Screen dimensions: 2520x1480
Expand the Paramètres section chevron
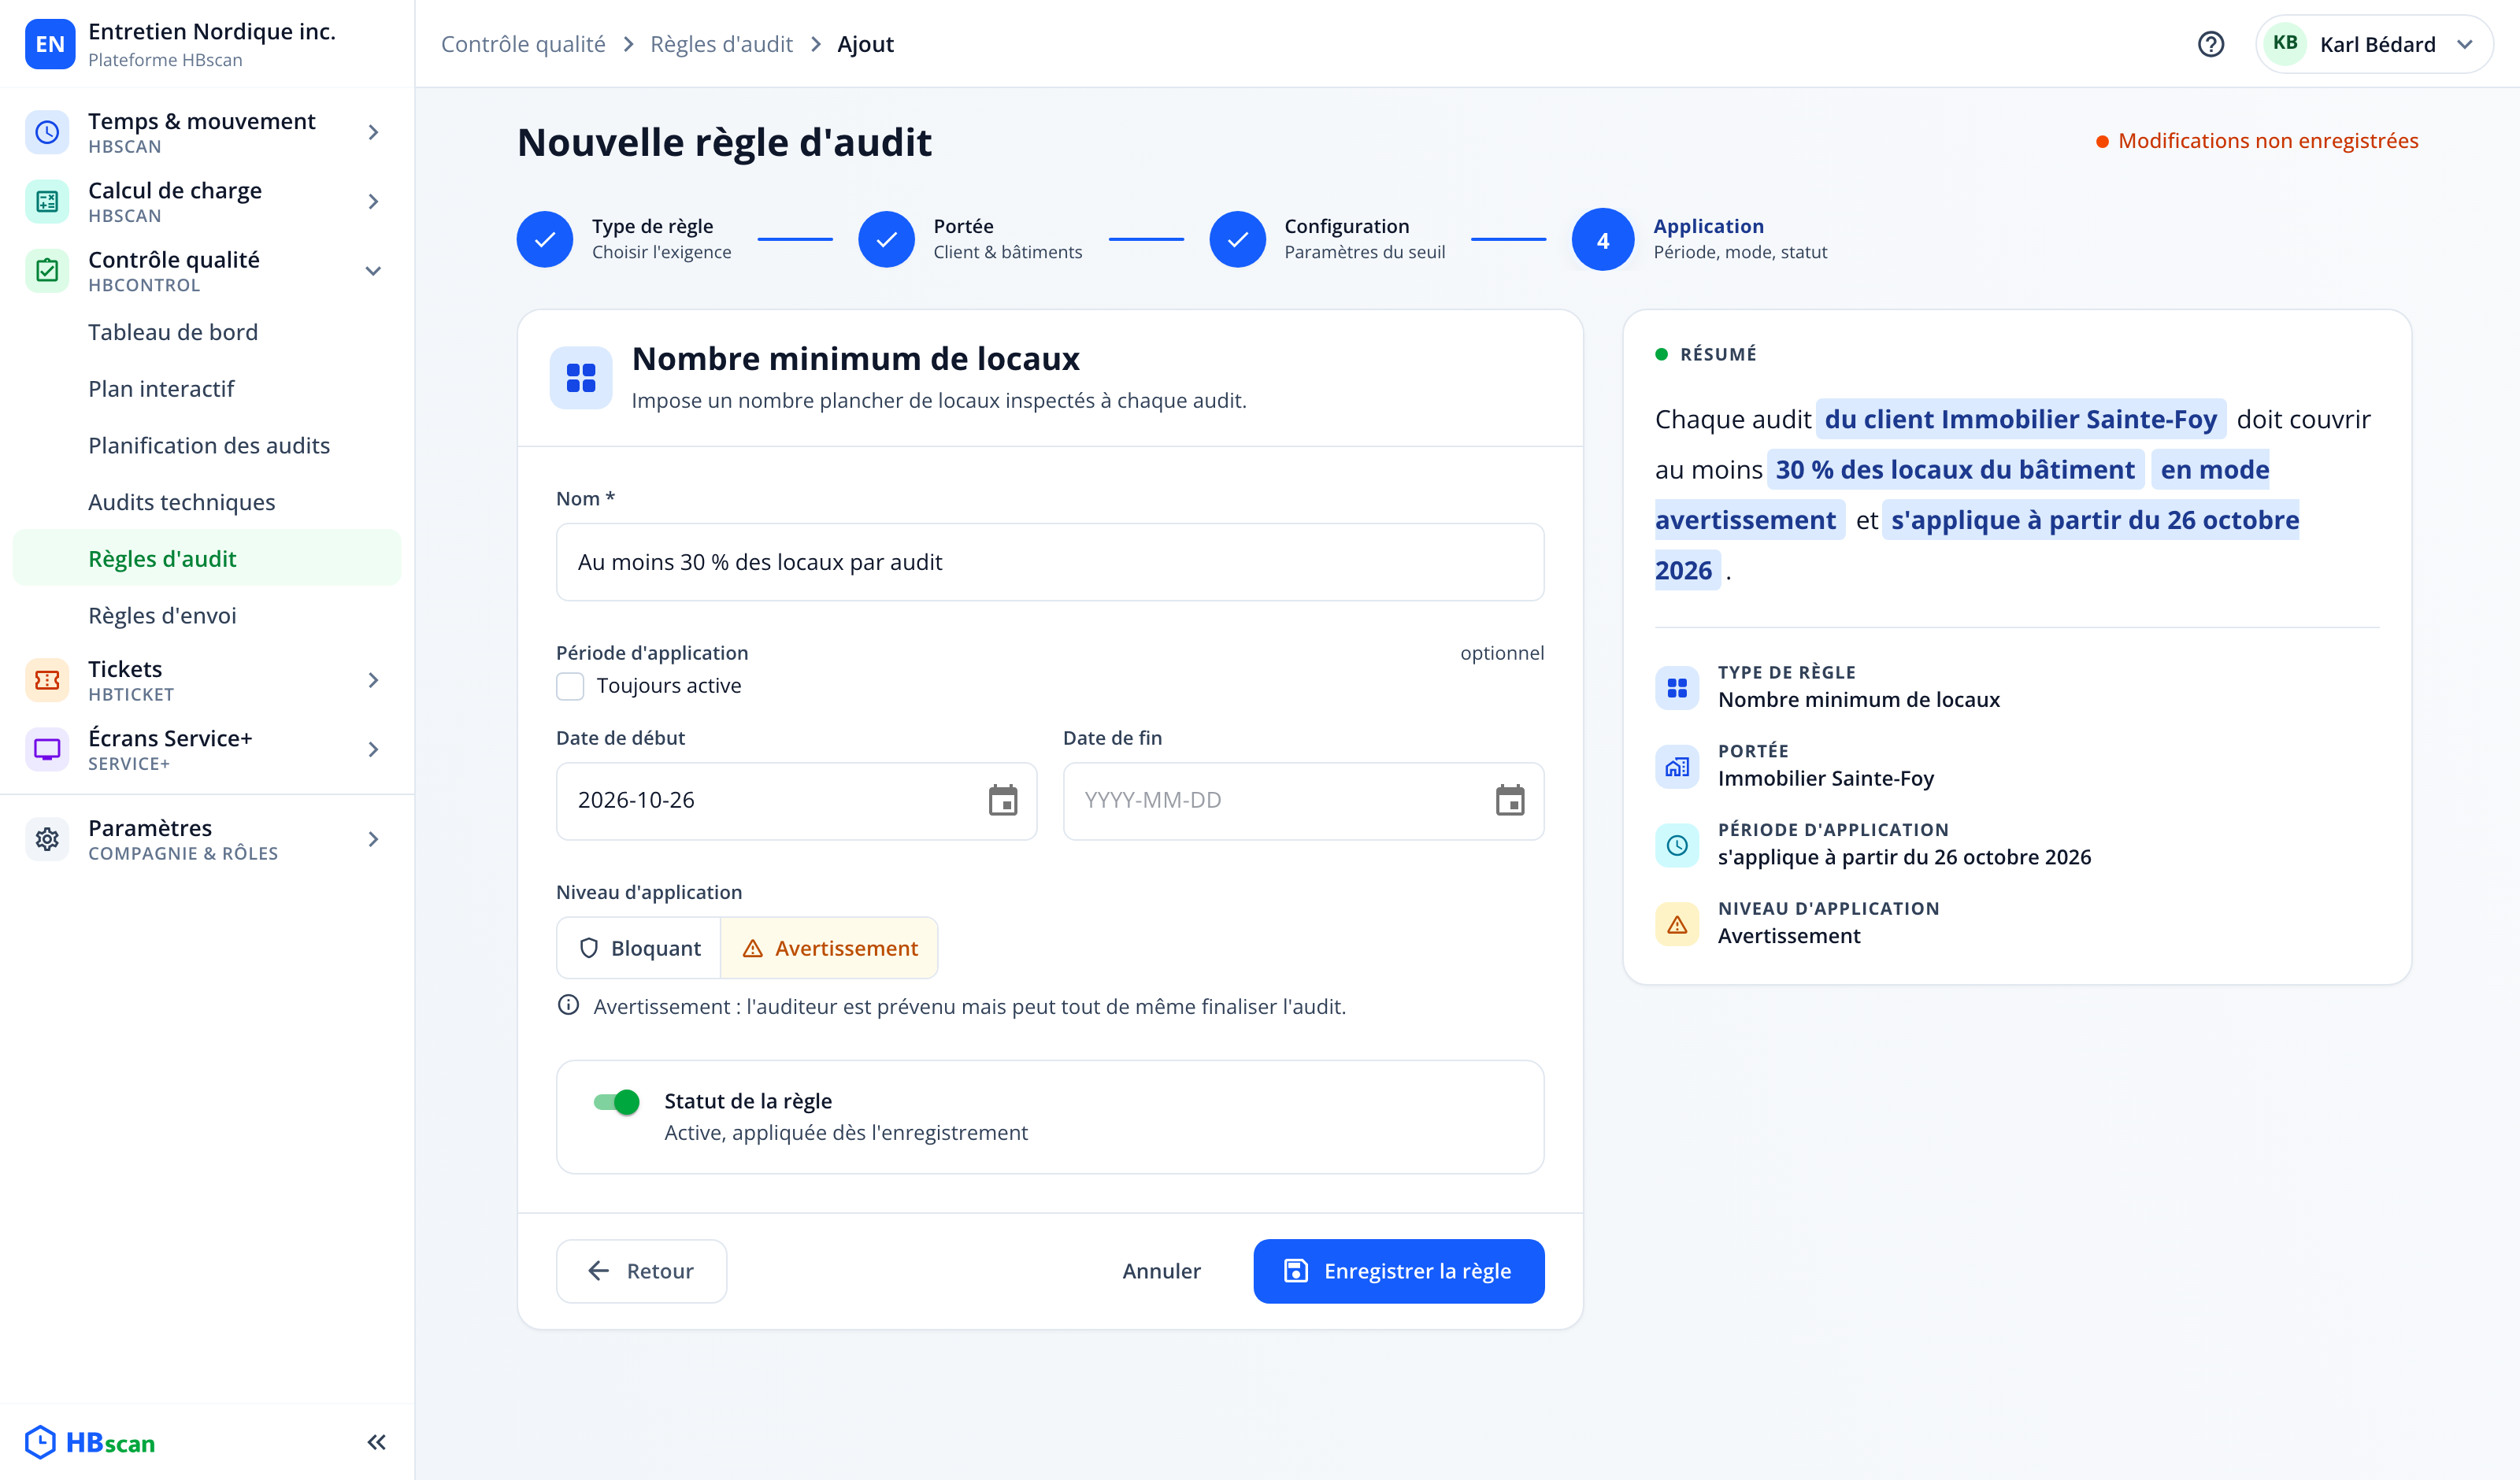tap(373, 839)
